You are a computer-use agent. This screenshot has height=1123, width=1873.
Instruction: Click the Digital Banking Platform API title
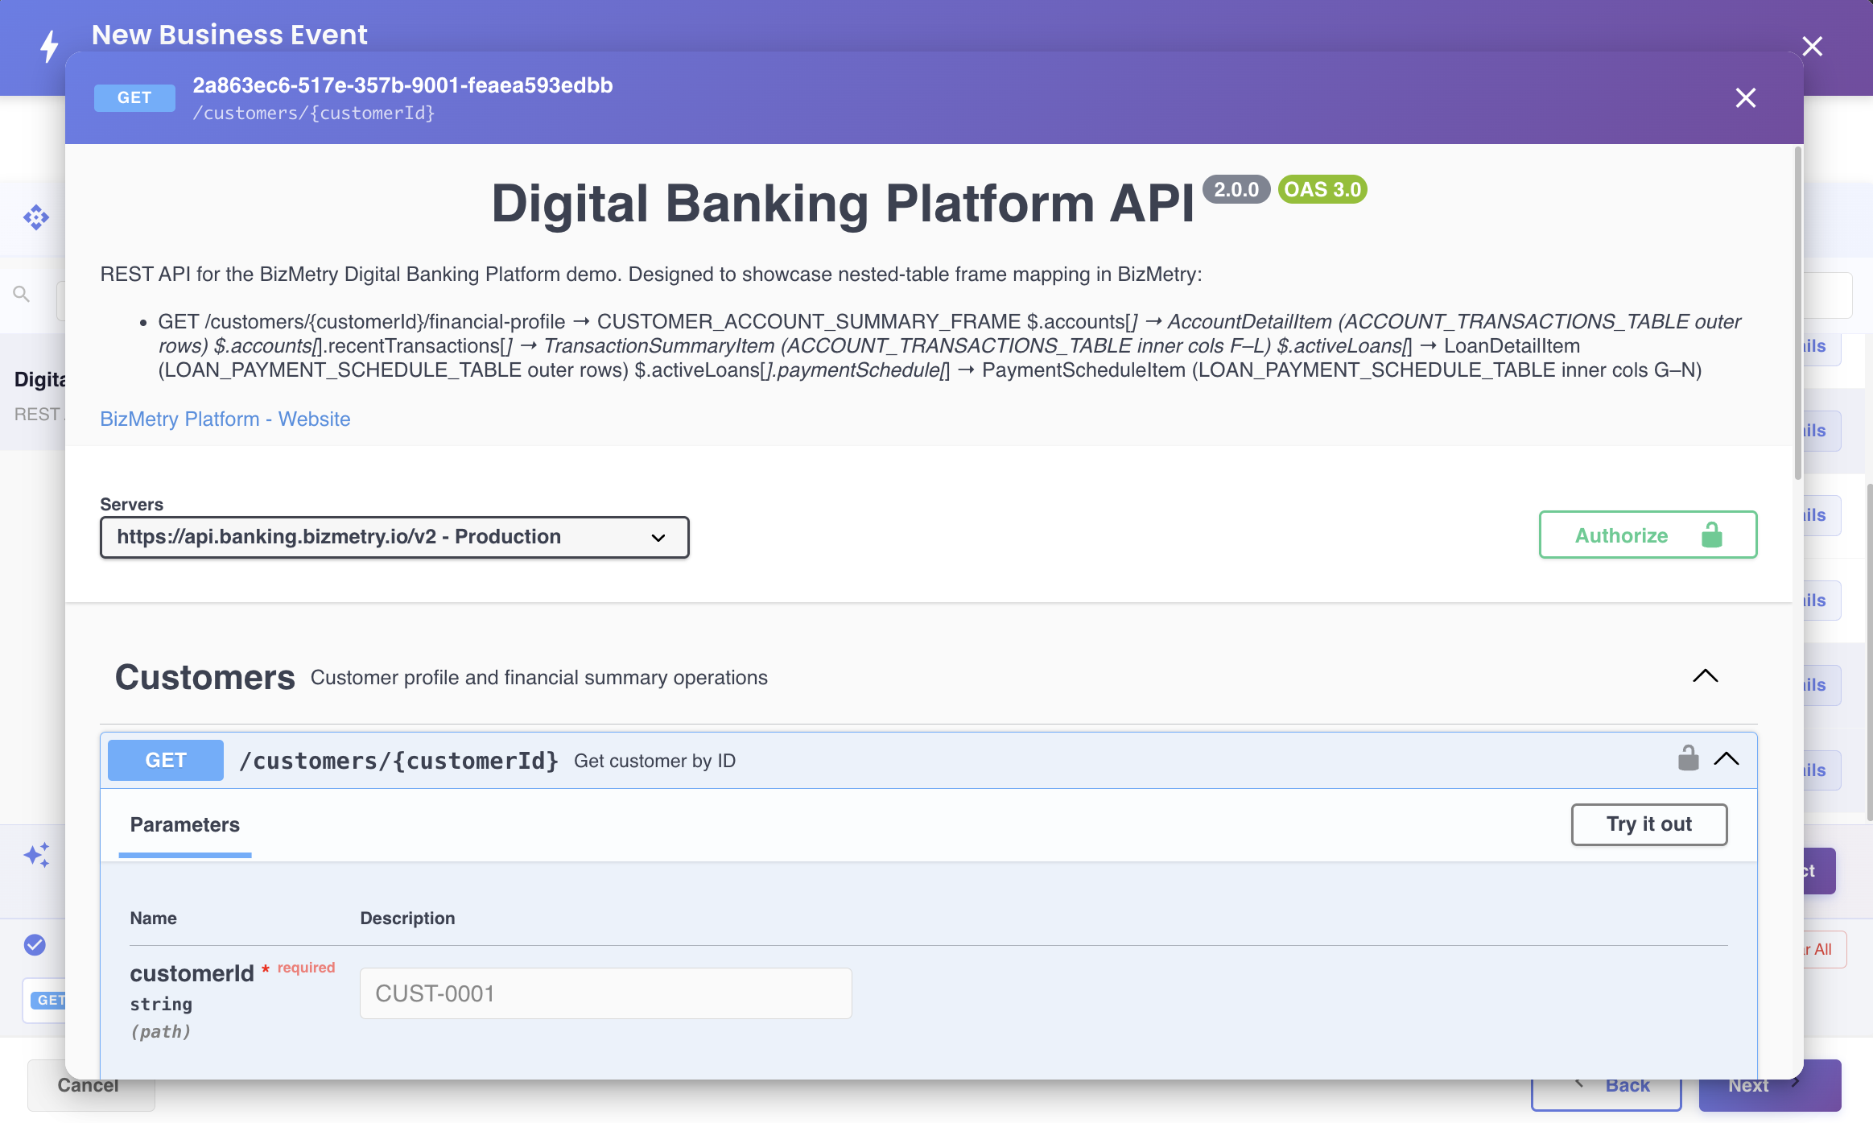click(843, 203)
